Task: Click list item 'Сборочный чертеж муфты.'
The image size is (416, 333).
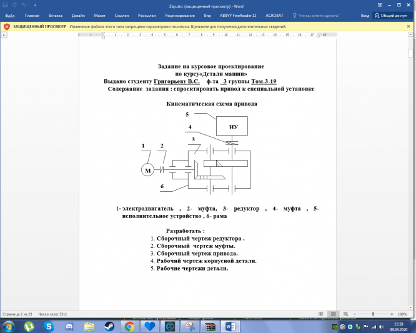Action: click(x=196, y=246)
